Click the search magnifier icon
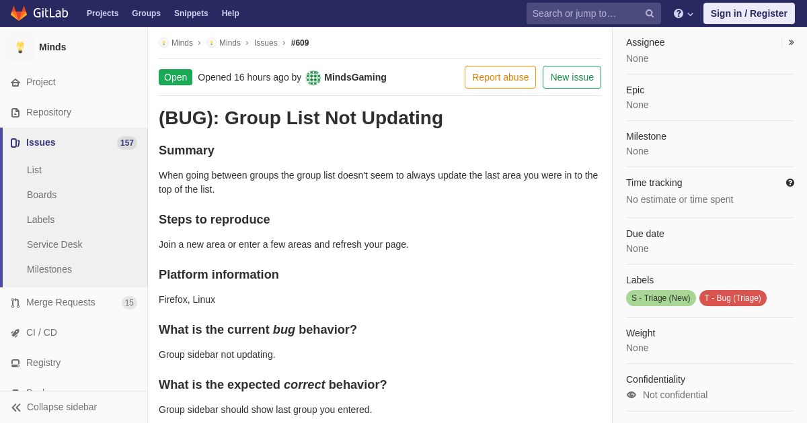Screen dimensions: 807x423 coord(649,13)
